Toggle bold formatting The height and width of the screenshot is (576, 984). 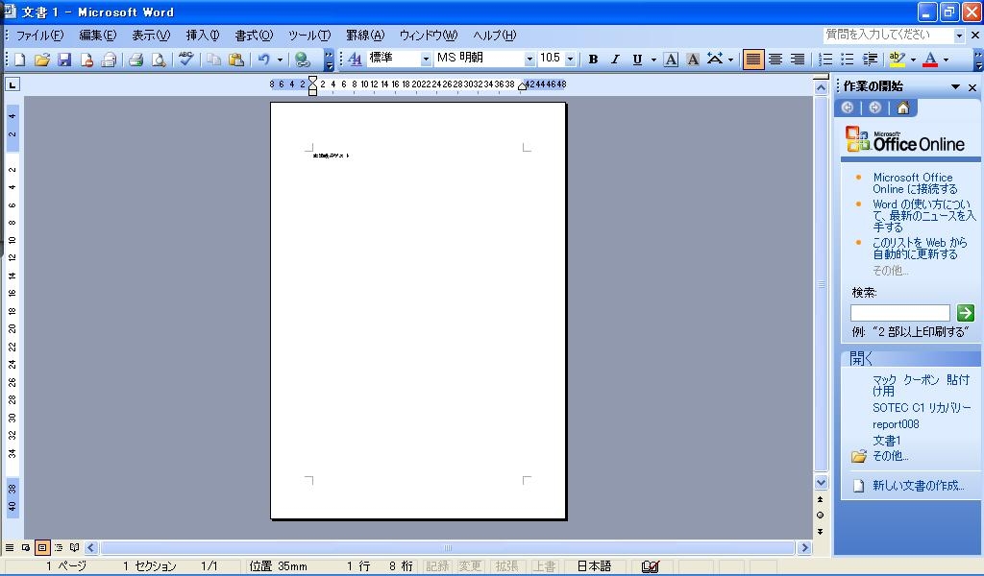coord(593,60)
